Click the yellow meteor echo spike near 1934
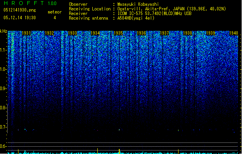This screenshot has width=242, height=154. [x=98, y=151]
